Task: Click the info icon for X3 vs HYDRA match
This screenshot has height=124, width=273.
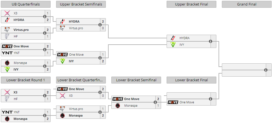Action: 45,17
